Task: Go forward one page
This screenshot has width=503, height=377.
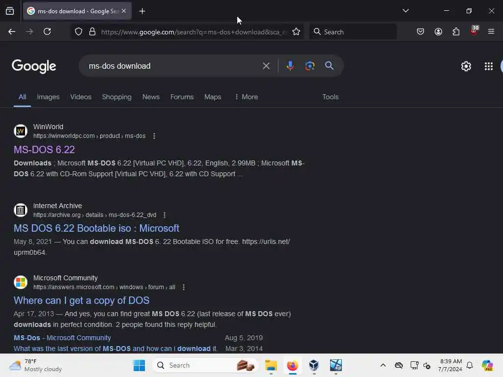Action: [29, 31]
